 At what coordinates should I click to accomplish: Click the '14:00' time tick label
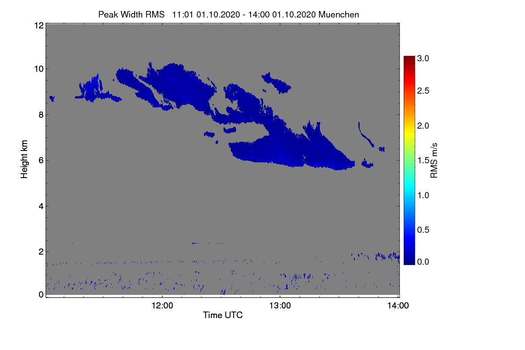coord(398,306)
